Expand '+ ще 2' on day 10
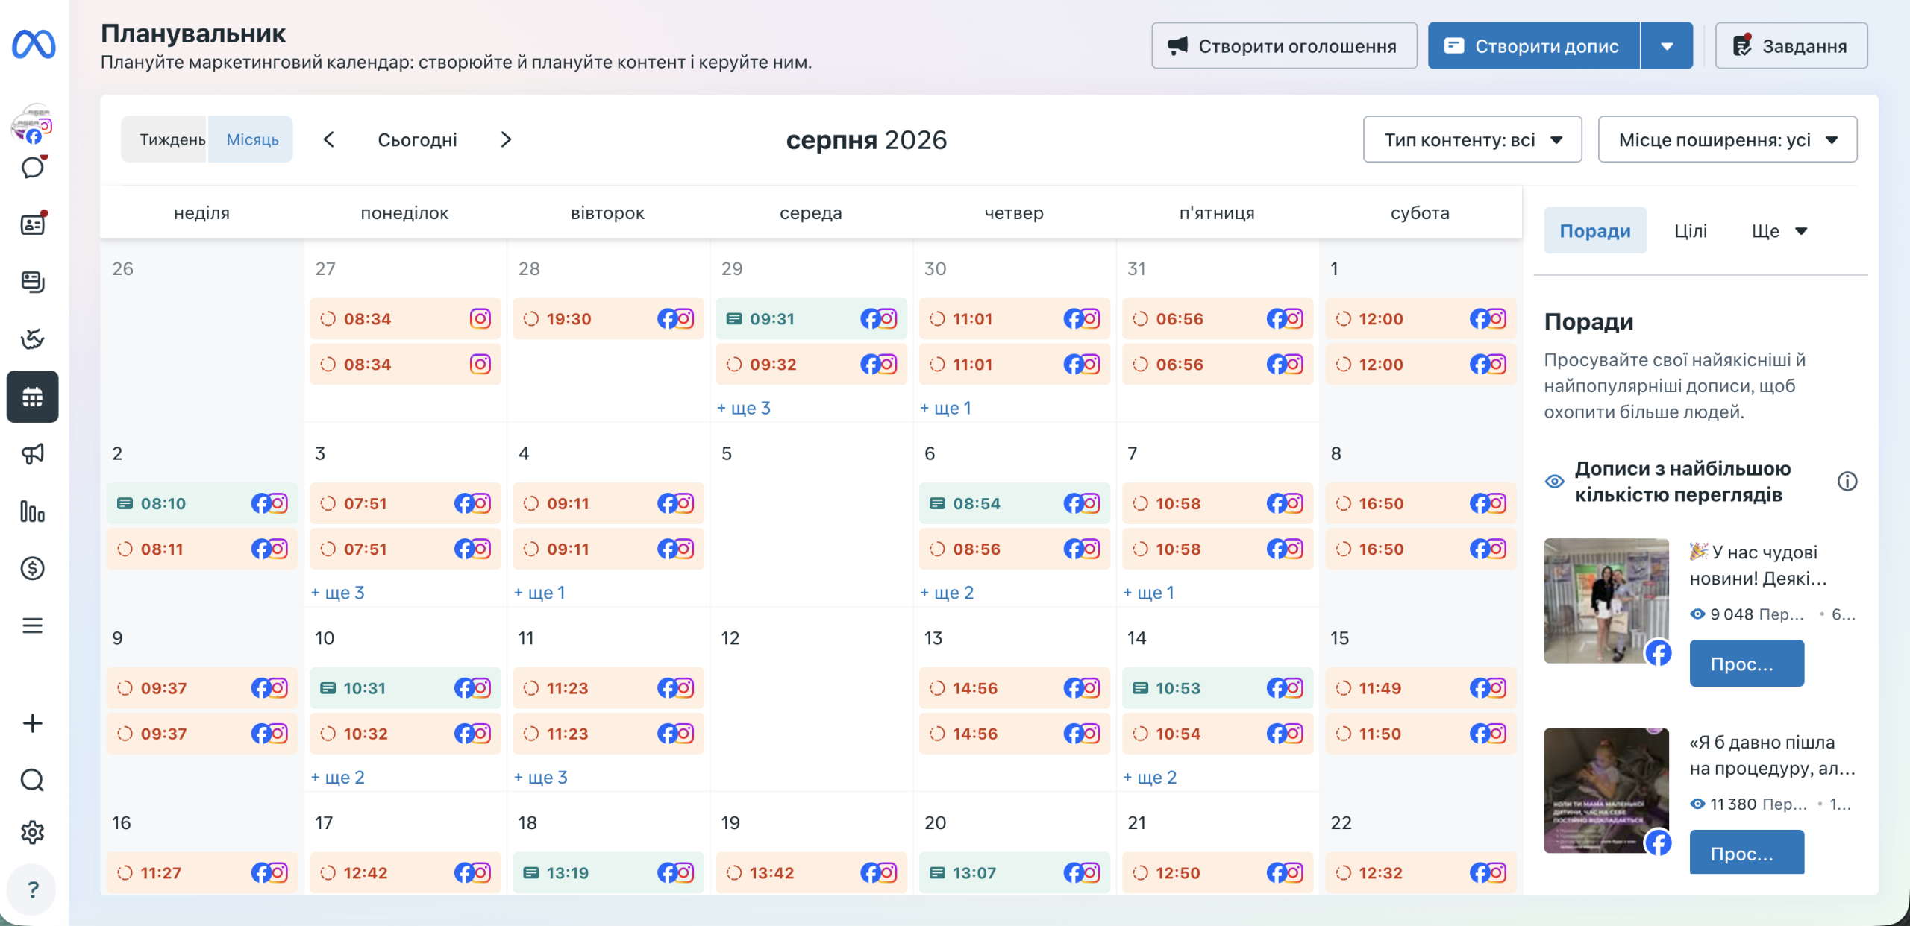 (338, 778)
